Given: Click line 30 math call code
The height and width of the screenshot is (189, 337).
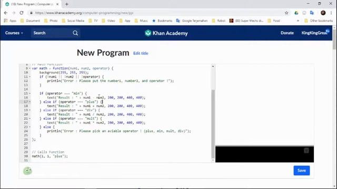Looking at the screenshot, I should coord(50,156).
